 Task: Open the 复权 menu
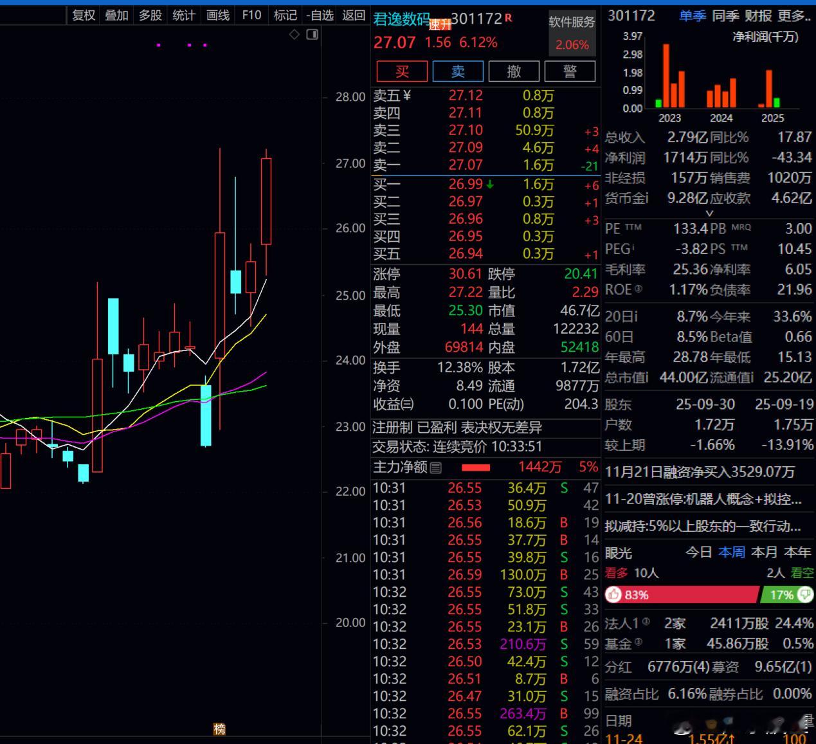[83, 15]
